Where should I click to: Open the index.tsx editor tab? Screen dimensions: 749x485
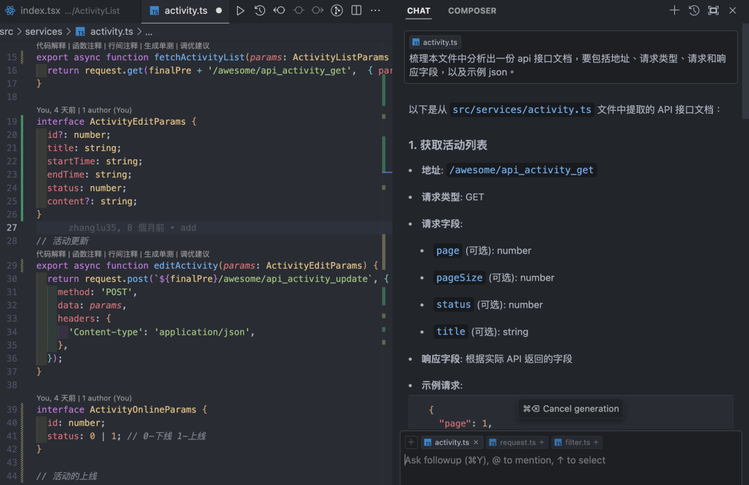pos(62,10)
